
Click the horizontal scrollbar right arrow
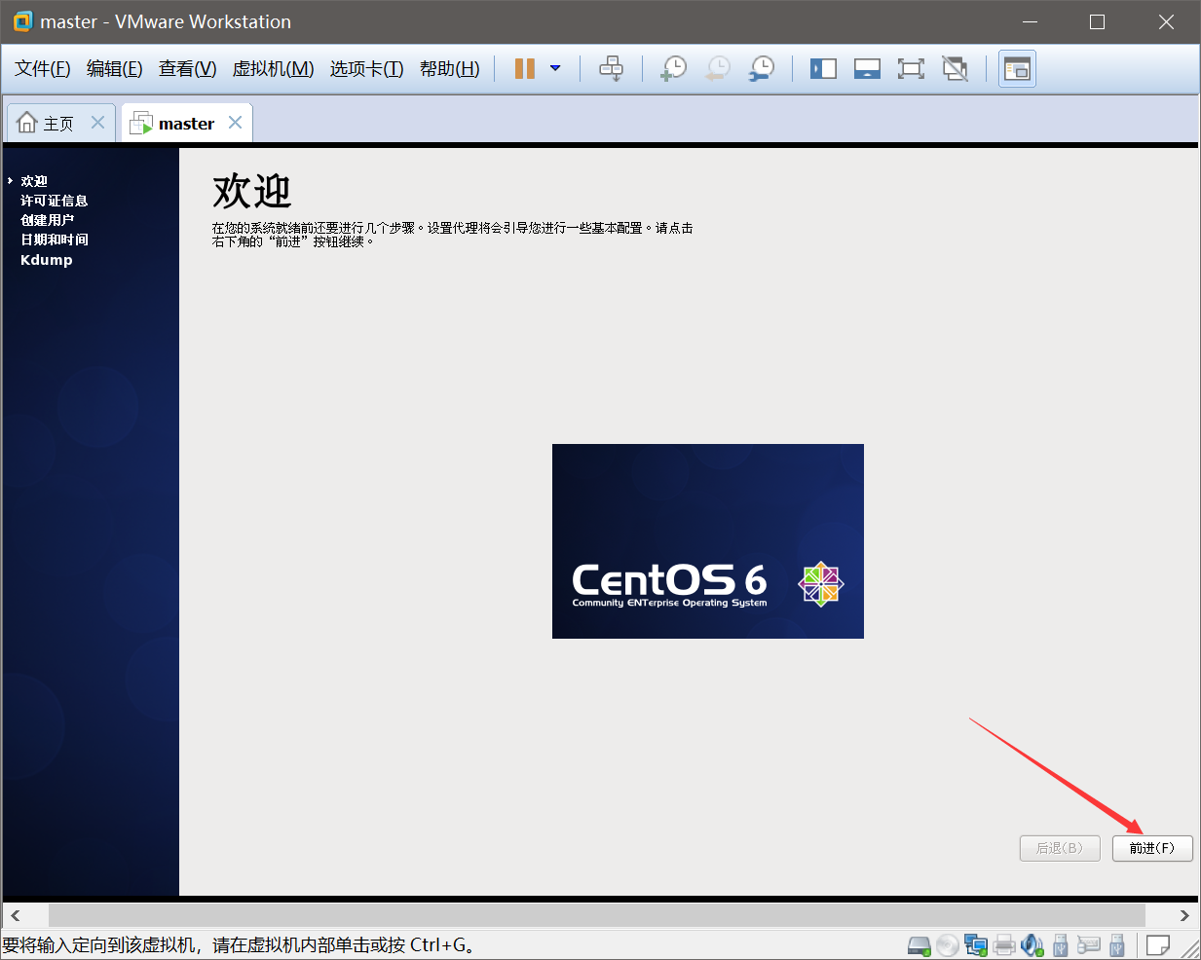1184,915
